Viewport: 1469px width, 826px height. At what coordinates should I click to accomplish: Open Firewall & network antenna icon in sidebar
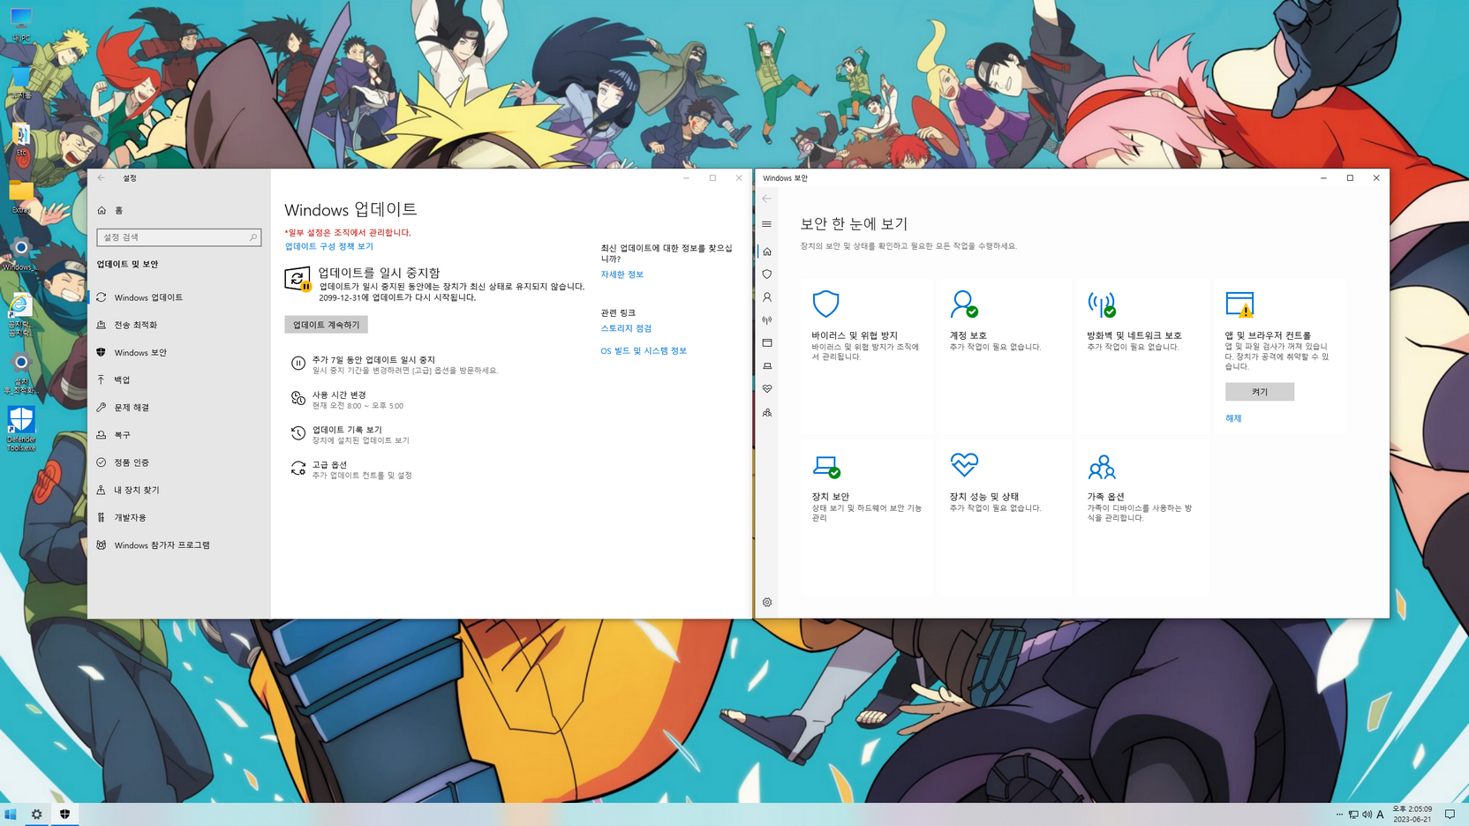click(x=767, y=320)
